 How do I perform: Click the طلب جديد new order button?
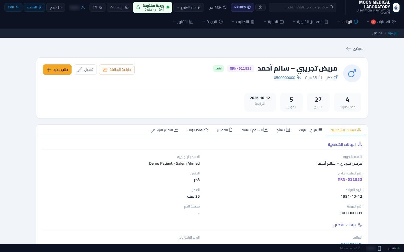coord(57,69)
